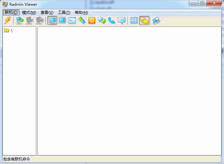Screen dimensions: 224x164
Task: Switch to thumbnail grid view icon
Action: tap(134, 20)
